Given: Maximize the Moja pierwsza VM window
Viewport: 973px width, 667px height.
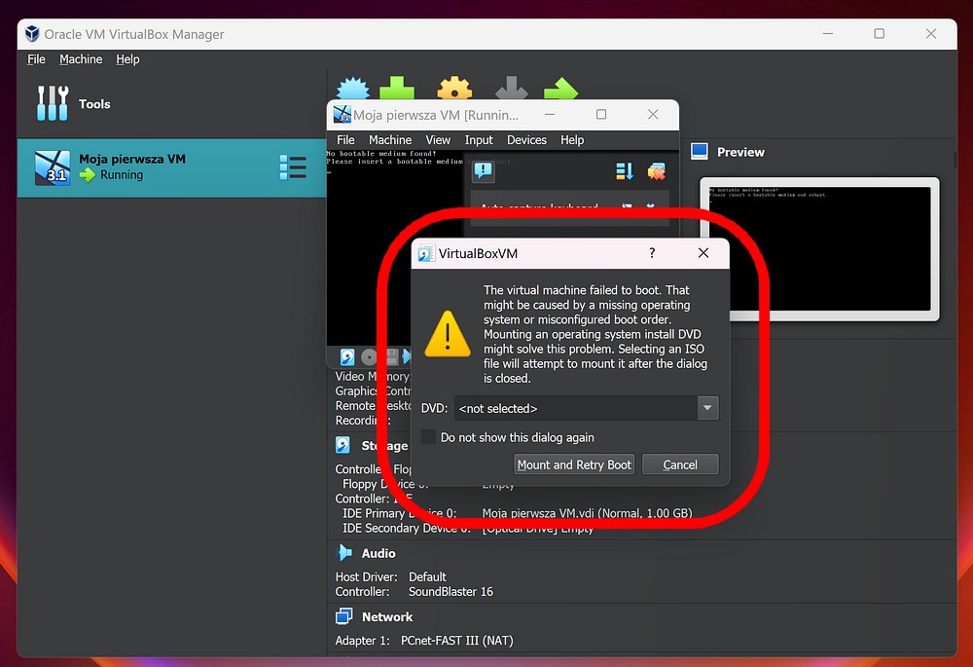Looking at the screenshot, I should pos(600,114).
